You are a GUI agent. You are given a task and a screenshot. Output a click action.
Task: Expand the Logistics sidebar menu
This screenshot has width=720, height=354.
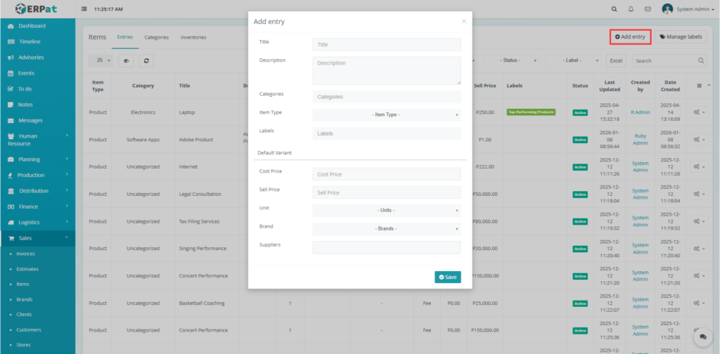point(38,223)
